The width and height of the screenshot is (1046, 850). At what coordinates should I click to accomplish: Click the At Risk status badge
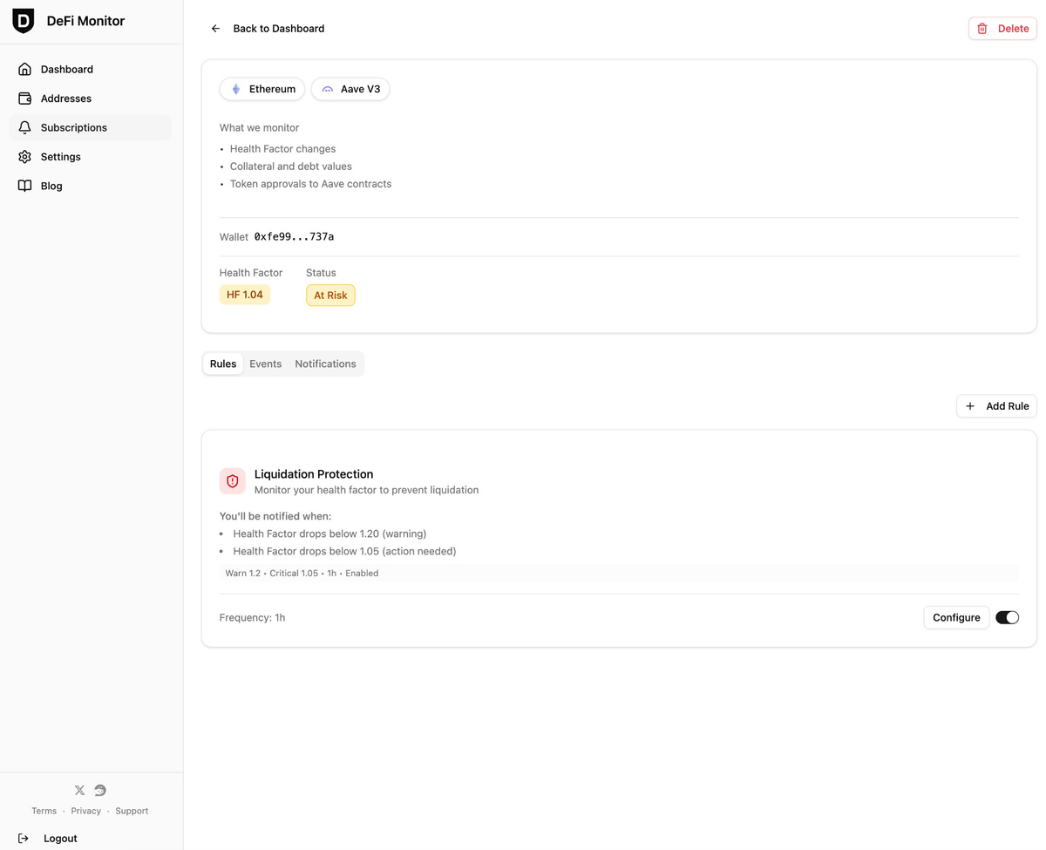tap(330, 295)
